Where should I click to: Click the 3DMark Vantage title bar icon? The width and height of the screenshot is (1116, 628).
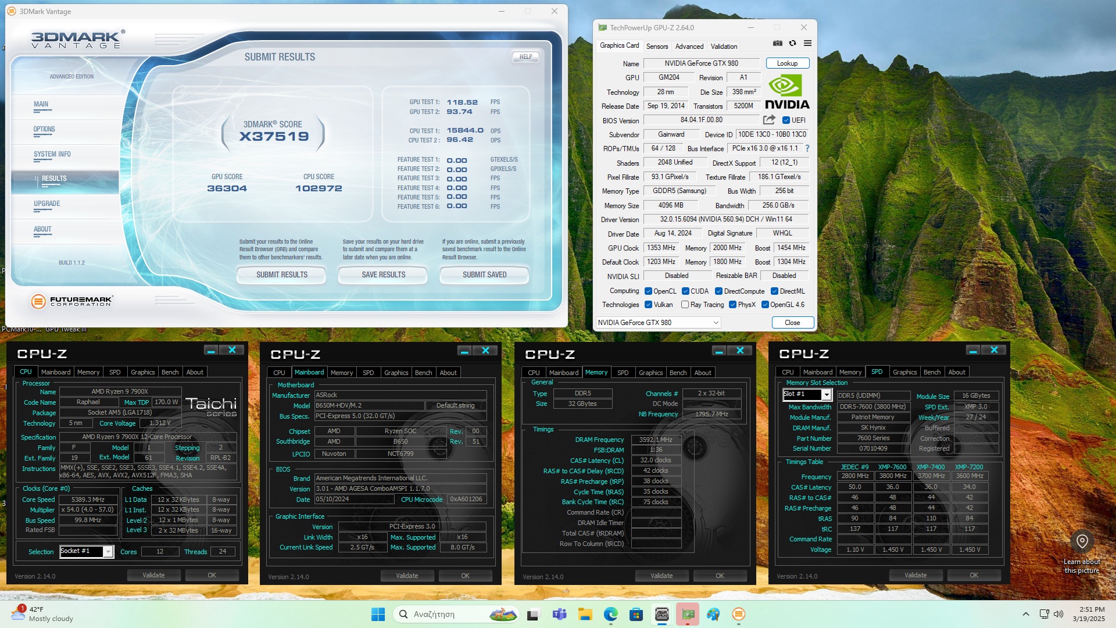(x=12, y=11)
